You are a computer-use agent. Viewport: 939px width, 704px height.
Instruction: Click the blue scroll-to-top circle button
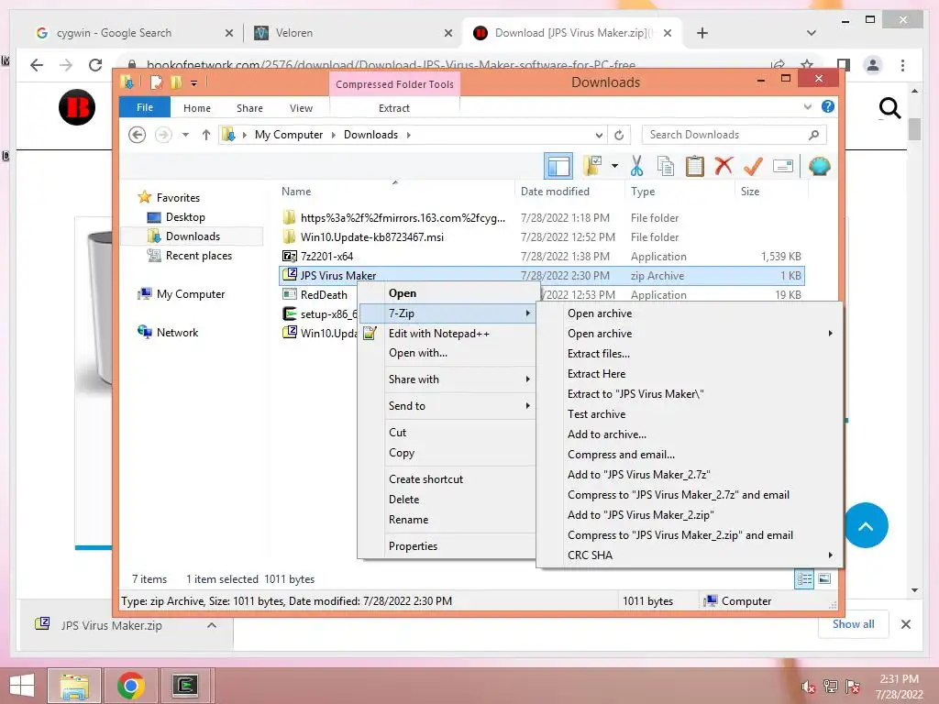(866, 525)
